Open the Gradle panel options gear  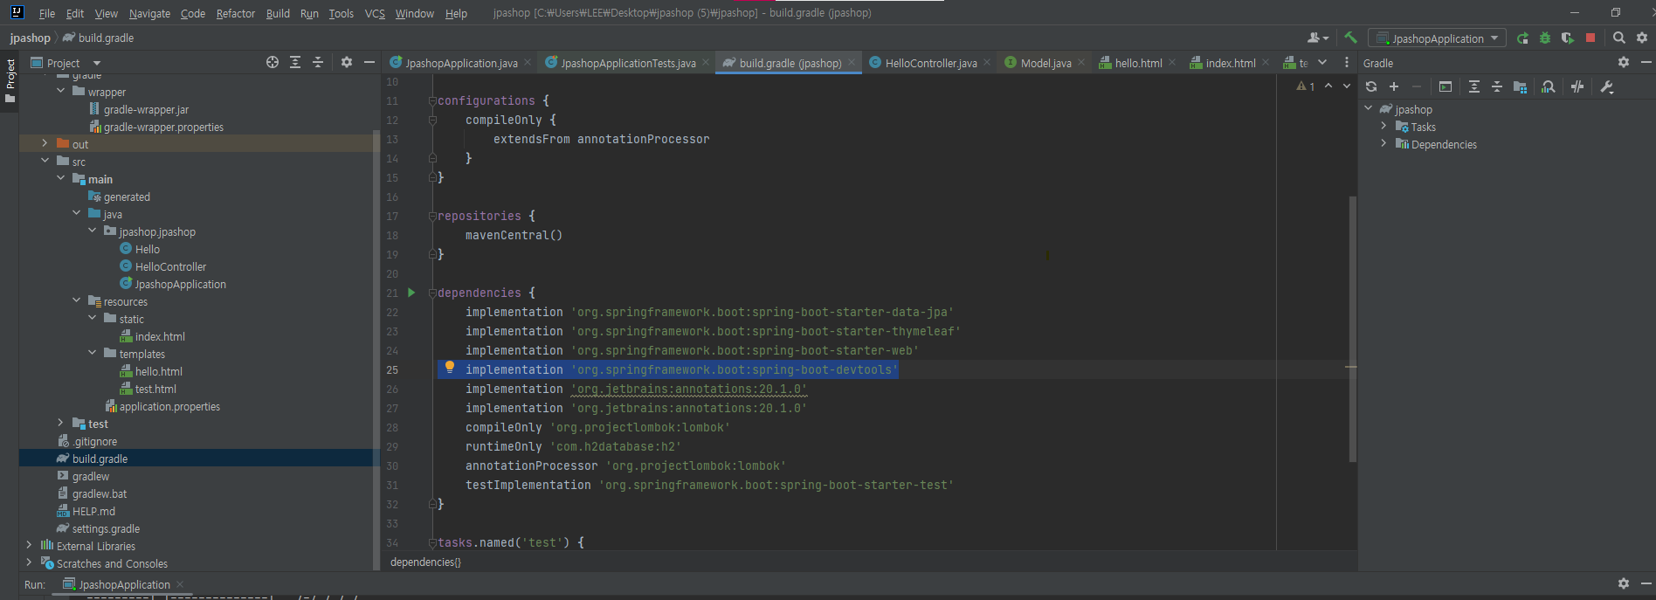1624,62
